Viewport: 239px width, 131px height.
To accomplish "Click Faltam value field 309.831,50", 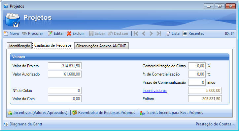I will coord(205,99).
